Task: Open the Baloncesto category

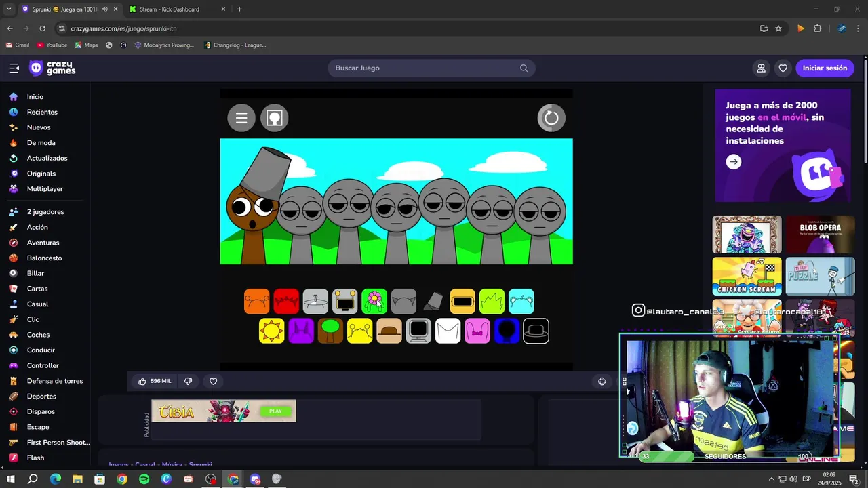Action: pyautogui.click(x=45, y=258)
